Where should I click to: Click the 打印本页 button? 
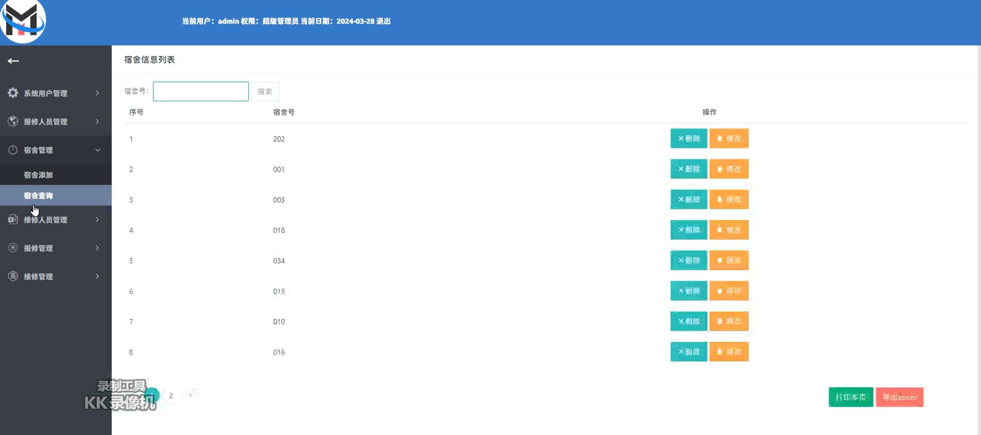pyautogui.click(x=851, y=397)
